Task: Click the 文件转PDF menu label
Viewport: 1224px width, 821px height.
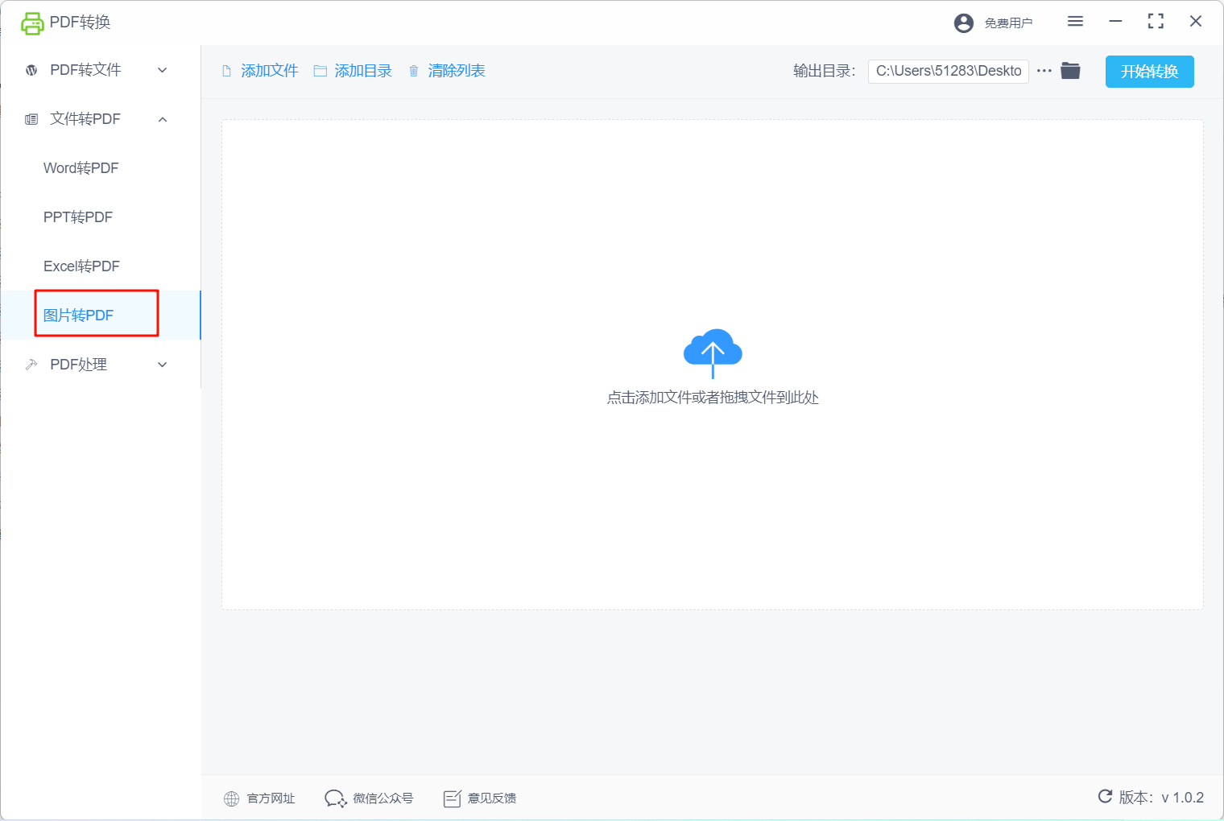Action: (x=85, y=119)
